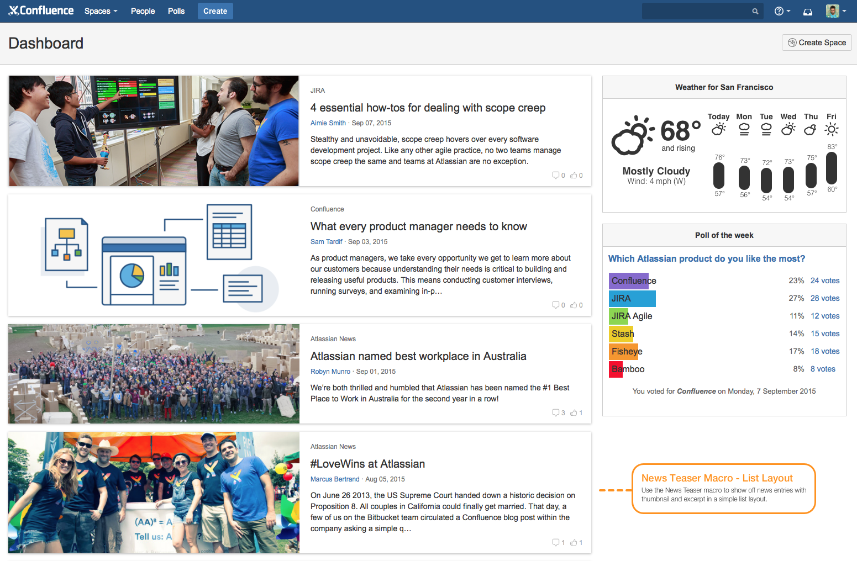
Task: Click the blue JIRA poll bar
Action: [632, 298]
